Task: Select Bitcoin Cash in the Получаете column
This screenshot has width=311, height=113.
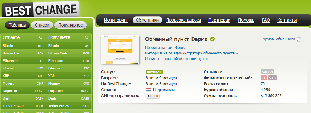Action: [69, 53]
